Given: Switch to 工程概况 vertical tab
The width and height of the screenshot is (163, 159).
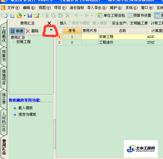Looking at the screenshot, I should click(x=4, y=34).
